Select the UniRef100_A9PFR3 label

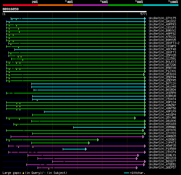(162, 25)
